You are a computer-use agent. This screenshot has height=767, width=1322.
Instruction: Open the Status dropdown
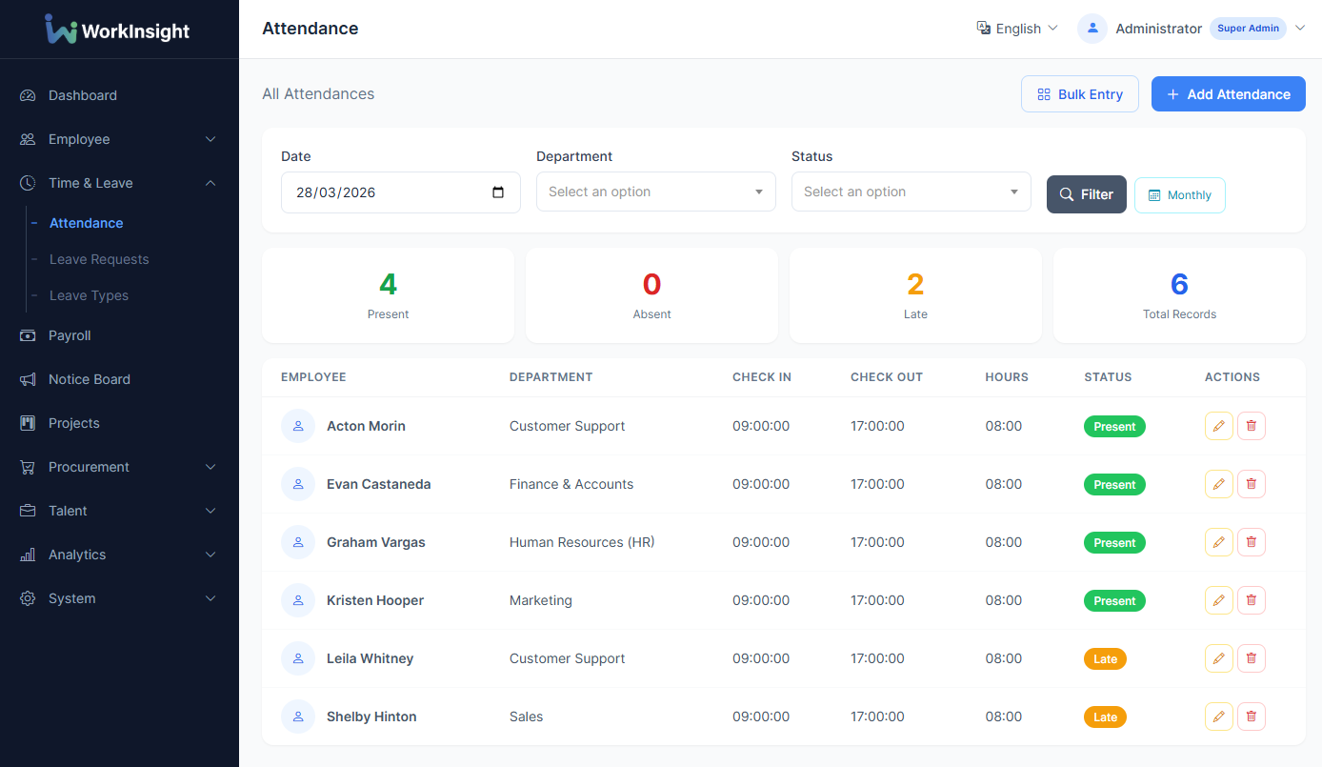point(911,192)
